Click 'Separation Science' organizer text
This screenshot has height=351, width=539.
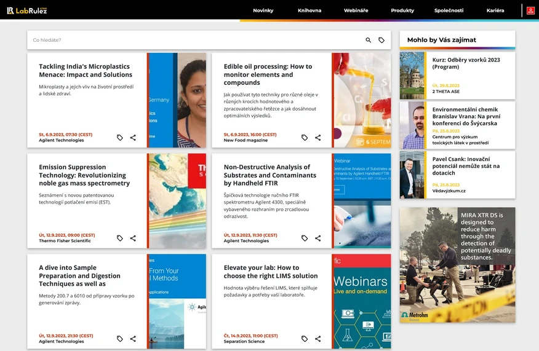tap(244, 341)
